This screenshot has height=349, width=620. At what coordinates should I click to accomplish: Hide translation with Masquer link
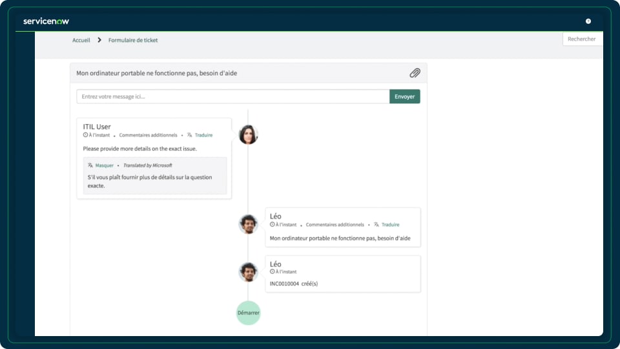pos(105,165)
